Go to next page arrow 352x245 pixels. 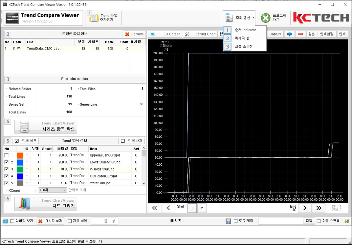click(305, 208)
